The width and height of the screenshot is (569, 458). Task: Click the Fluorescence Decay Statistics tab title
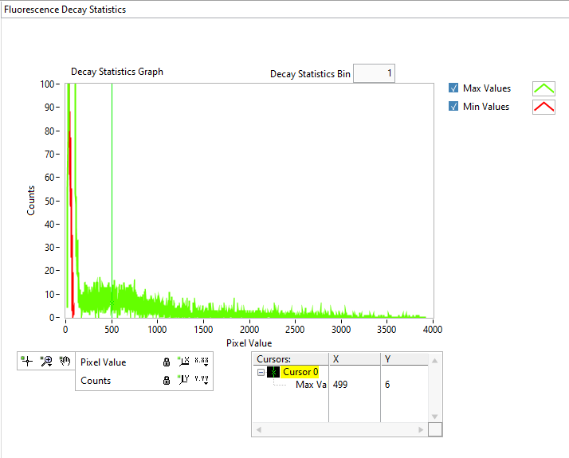65,10
